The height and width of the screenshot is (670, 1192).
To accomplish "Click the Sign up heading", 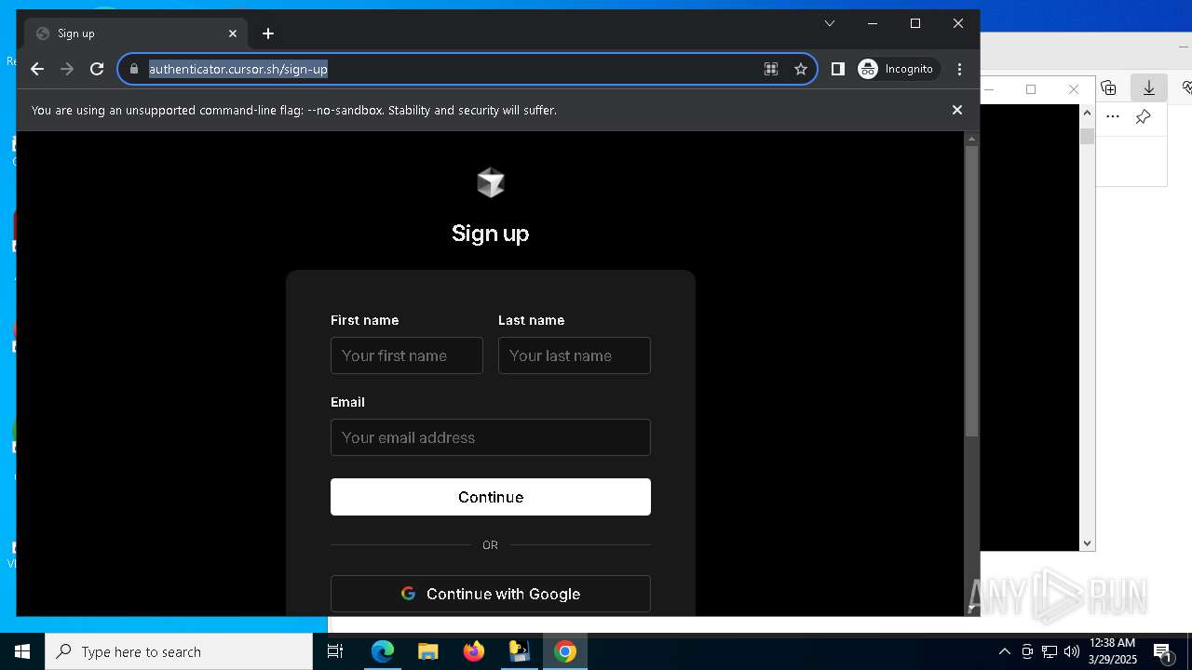I will click(x=491, y=233).
